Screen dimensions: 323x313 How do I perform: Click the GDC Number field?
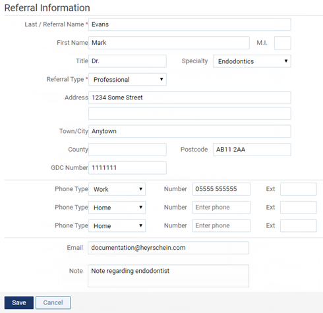127,168
